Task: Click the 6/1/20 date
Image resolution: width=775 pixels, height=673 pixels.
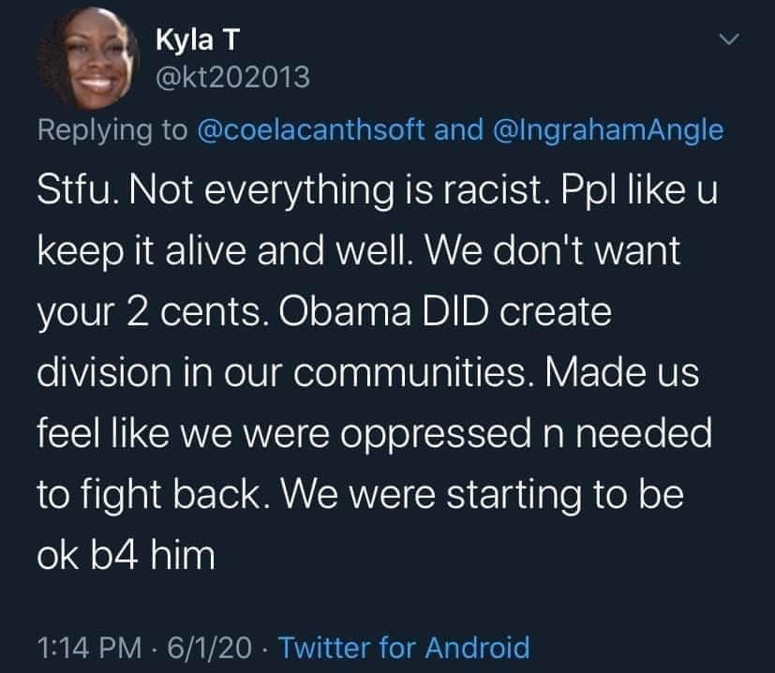Action: [x=210, y=648]
